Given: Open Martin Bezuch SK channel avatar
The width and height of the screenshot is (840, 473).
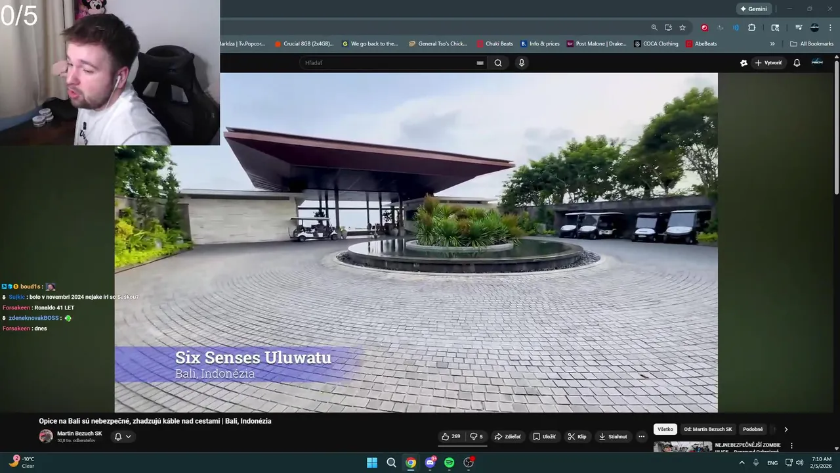Looking at the screenshot, I should 46,436.
